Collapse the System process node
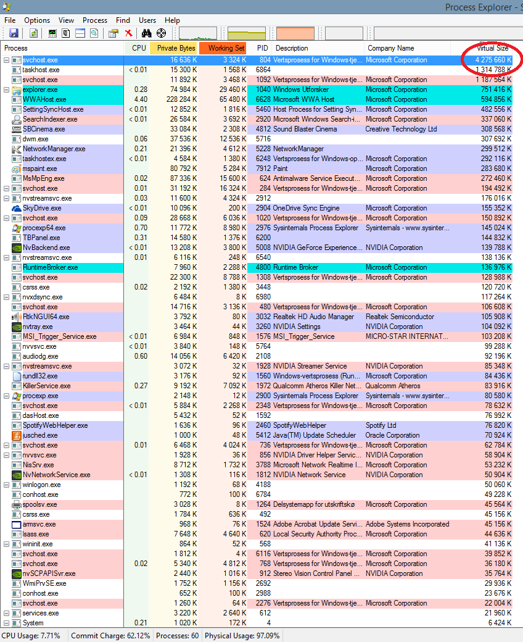The image size is (523, 642). pos(6,623)
